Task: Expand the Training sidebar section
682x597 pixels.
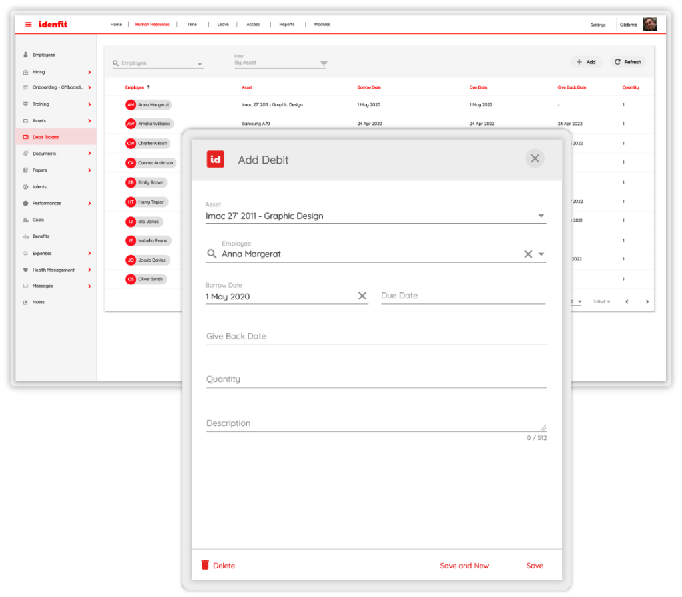Action: click(x=89, y=104)
